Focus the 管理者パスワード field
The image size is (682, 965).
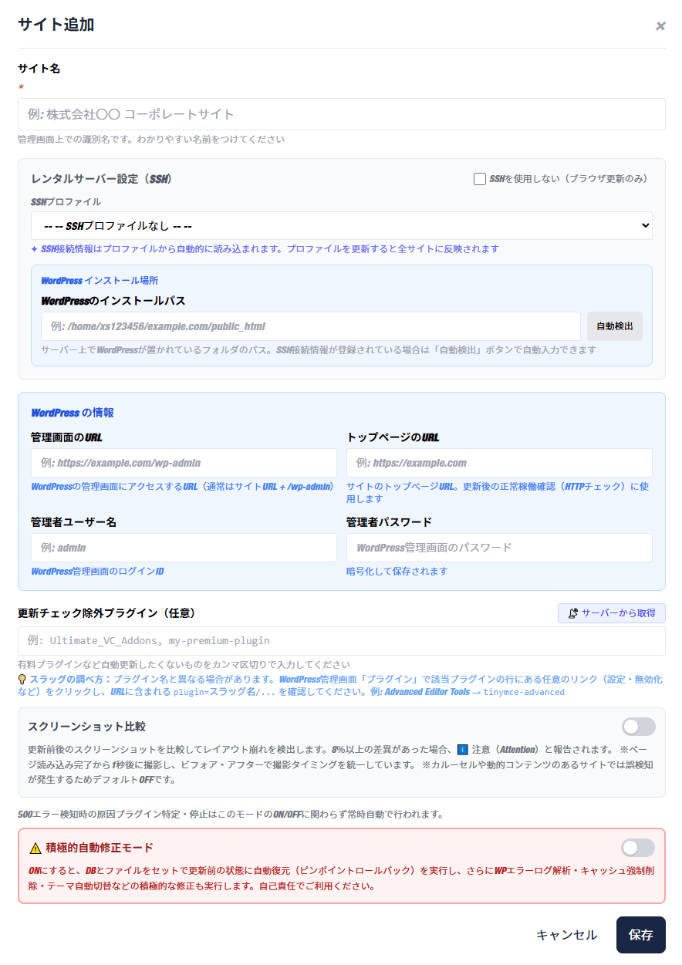coord(499,548)
